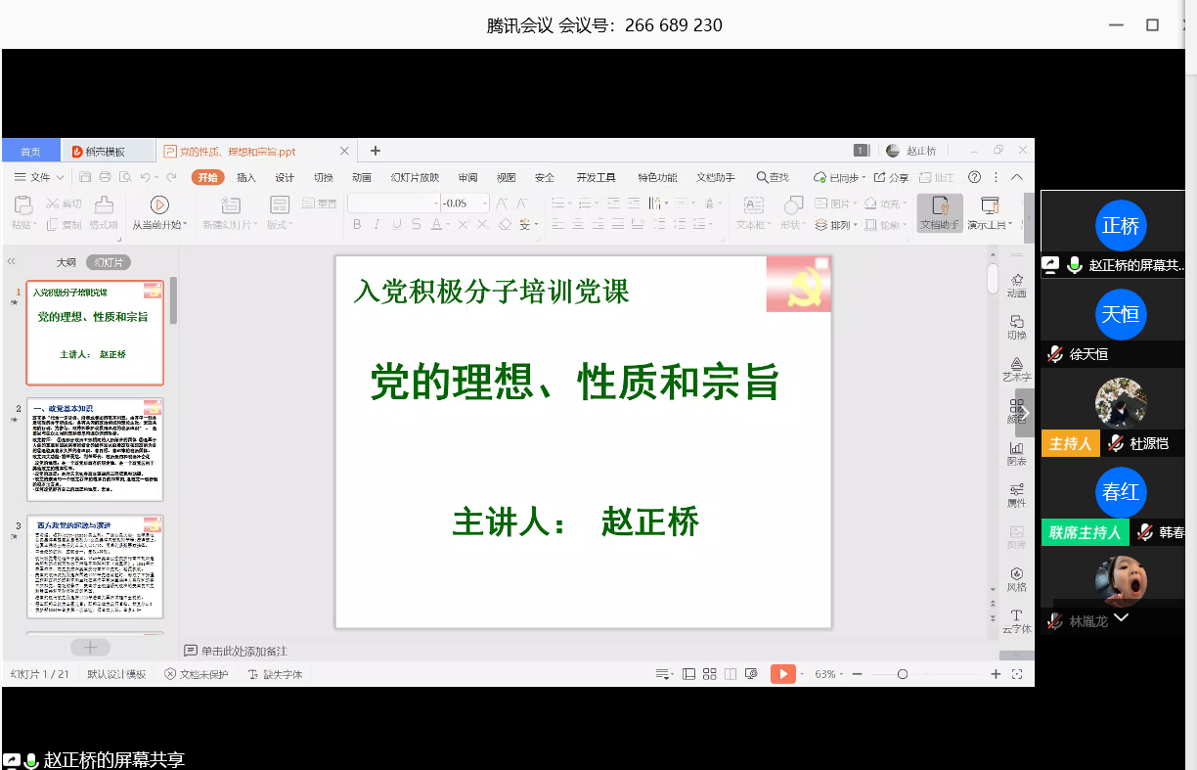The width and height of the screenshot is (1197, 770).
Task: Click the add slide plus button below thumbnails
Action: coord(91,647)
